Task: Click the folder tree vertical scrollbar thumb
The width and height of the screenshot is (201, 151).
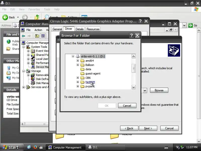Action: click(133, 68)
